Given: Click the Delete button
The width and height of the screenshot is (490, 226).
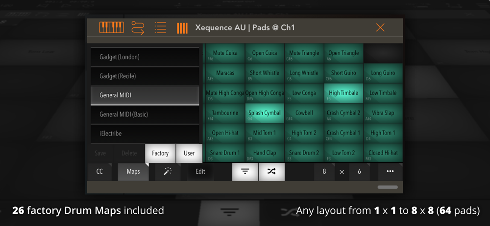Looking at the screenshot, I should pyautogui.click(x=129, y=153).
